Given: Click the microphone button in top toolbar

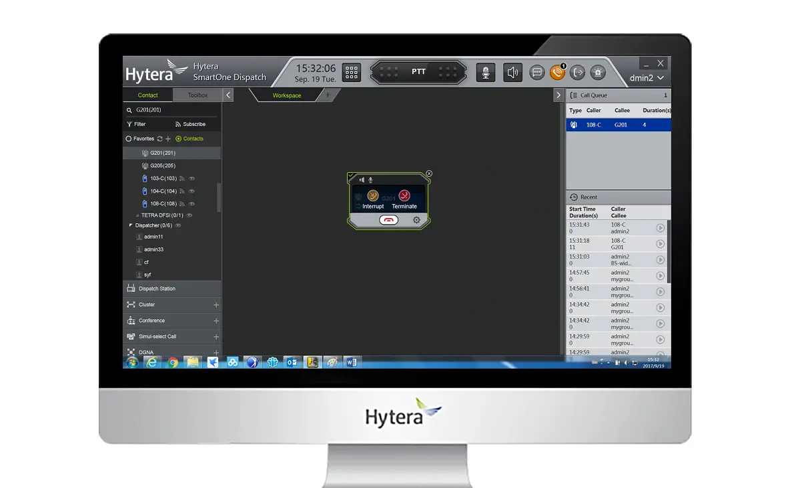Looking at the screenshot, I should click(x=486, y=73).
